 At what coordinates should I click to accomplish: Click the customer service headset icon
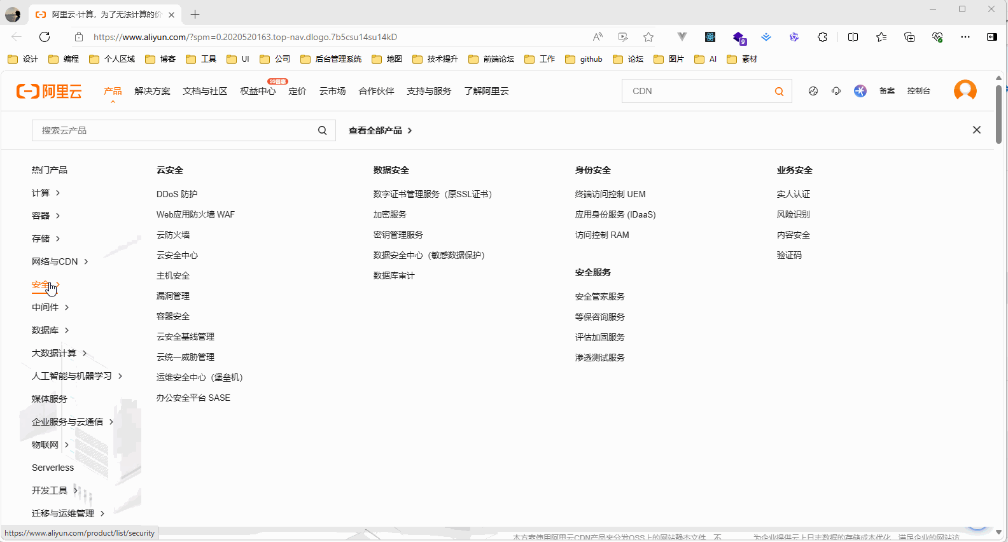(836, 91)
